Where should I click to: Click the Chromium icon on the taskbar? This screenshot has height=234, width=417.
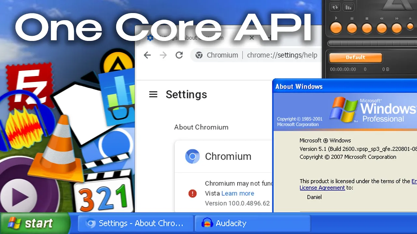click(x=91, y=224)
